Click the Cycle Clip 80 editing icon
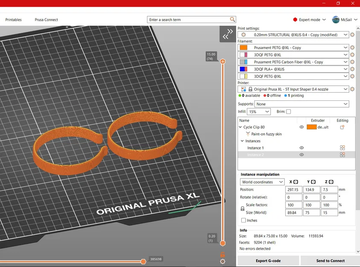Screen dimensions: 360x267 click(x=342, y=127)
